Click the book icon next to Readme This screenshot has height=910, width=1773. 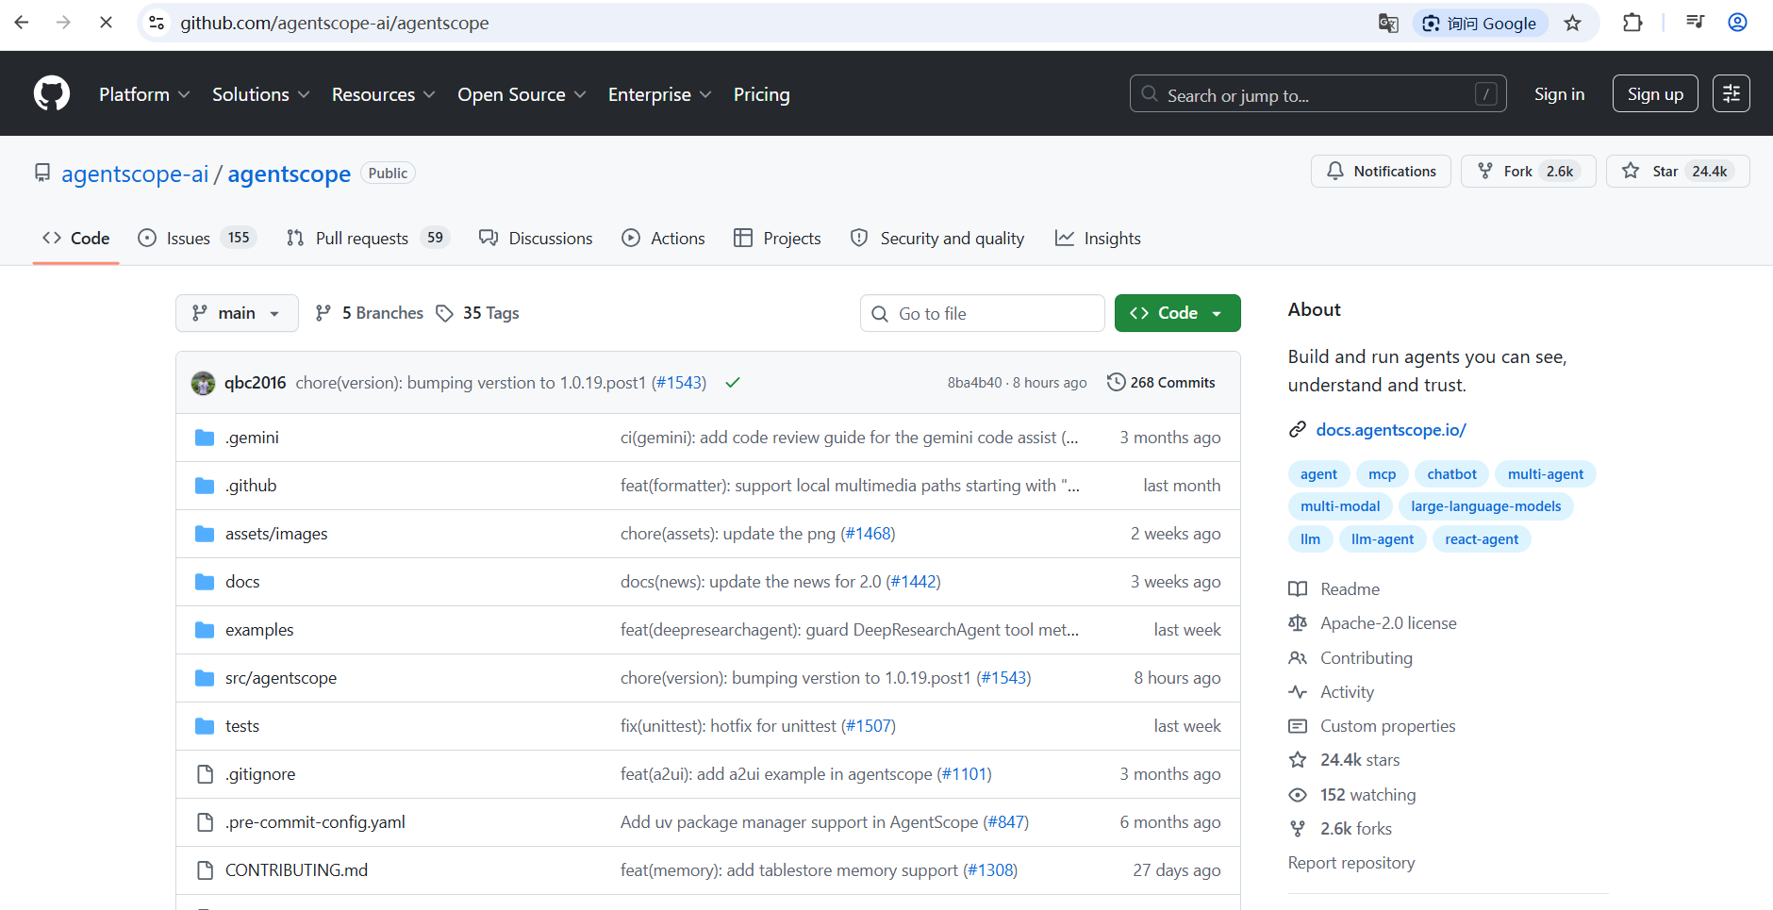(x=1298, y=589)
